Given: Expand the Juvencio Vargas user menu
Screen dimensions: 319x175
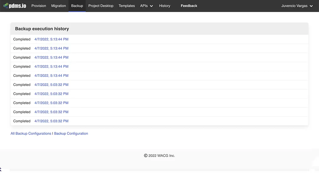Looking at the screenshot, I should pyautogui.click(x=297, y=6).
